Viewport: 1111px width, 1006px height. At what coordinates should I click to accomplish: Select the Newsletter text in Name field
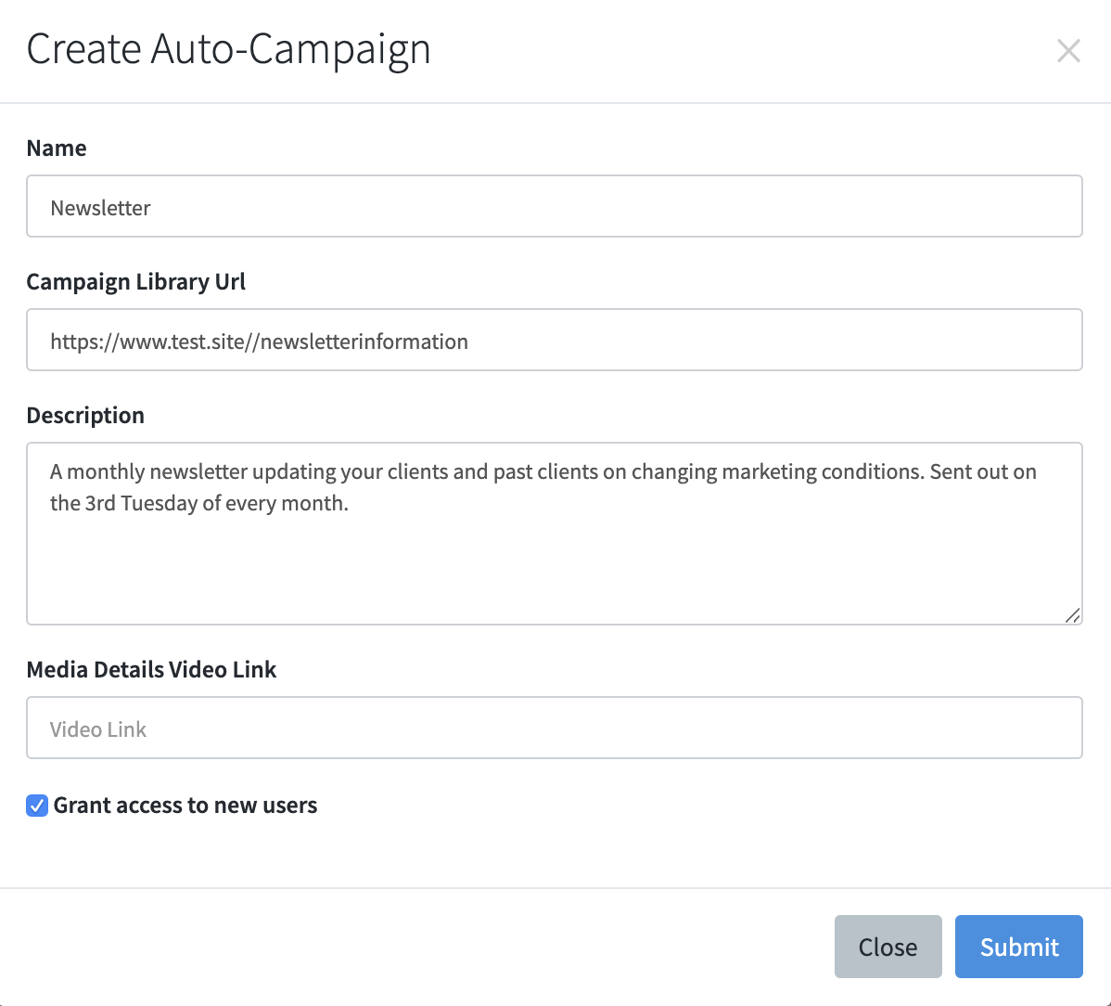tap(100, 208)
